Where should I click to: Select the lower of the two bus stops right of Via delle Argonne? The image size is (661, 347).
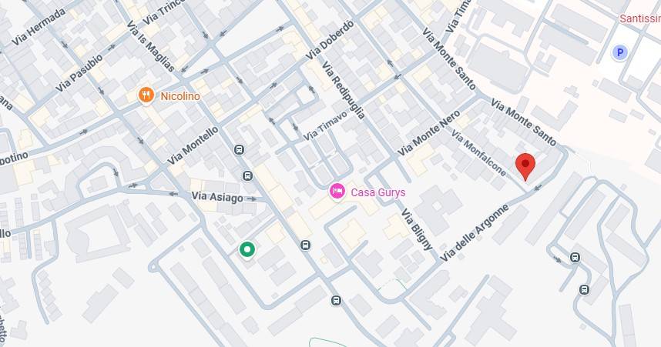[x=584, y=289]
